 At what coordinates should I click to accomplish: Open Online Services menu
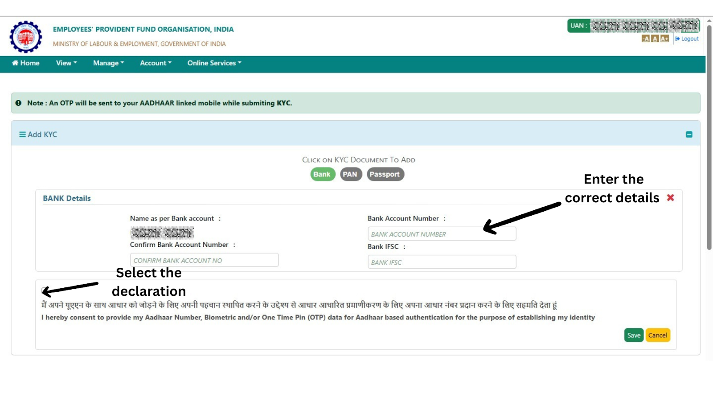(214, 63)
